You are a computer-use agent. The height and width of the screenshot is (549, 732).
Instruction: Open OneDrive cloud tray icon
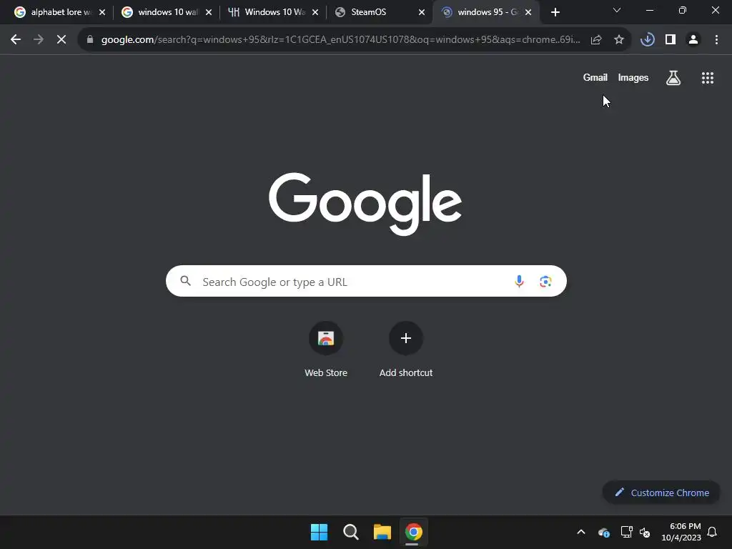click(x=603, y=532)
